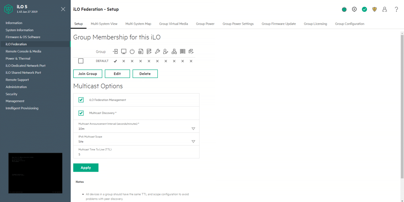Click the Join Group button
This screenshot has height=202, width=404.
tap(88, 74)
